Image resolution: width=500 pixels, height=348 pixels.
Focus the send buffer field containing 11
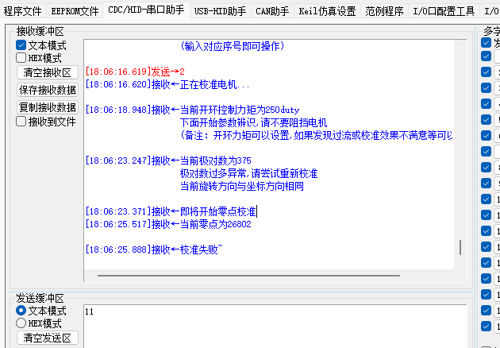(x=275, y=327)
